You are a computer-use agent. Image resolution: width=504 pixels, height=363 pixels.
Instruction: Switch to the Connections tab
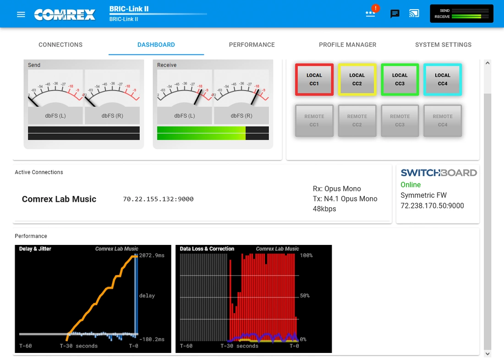(60, 45)
